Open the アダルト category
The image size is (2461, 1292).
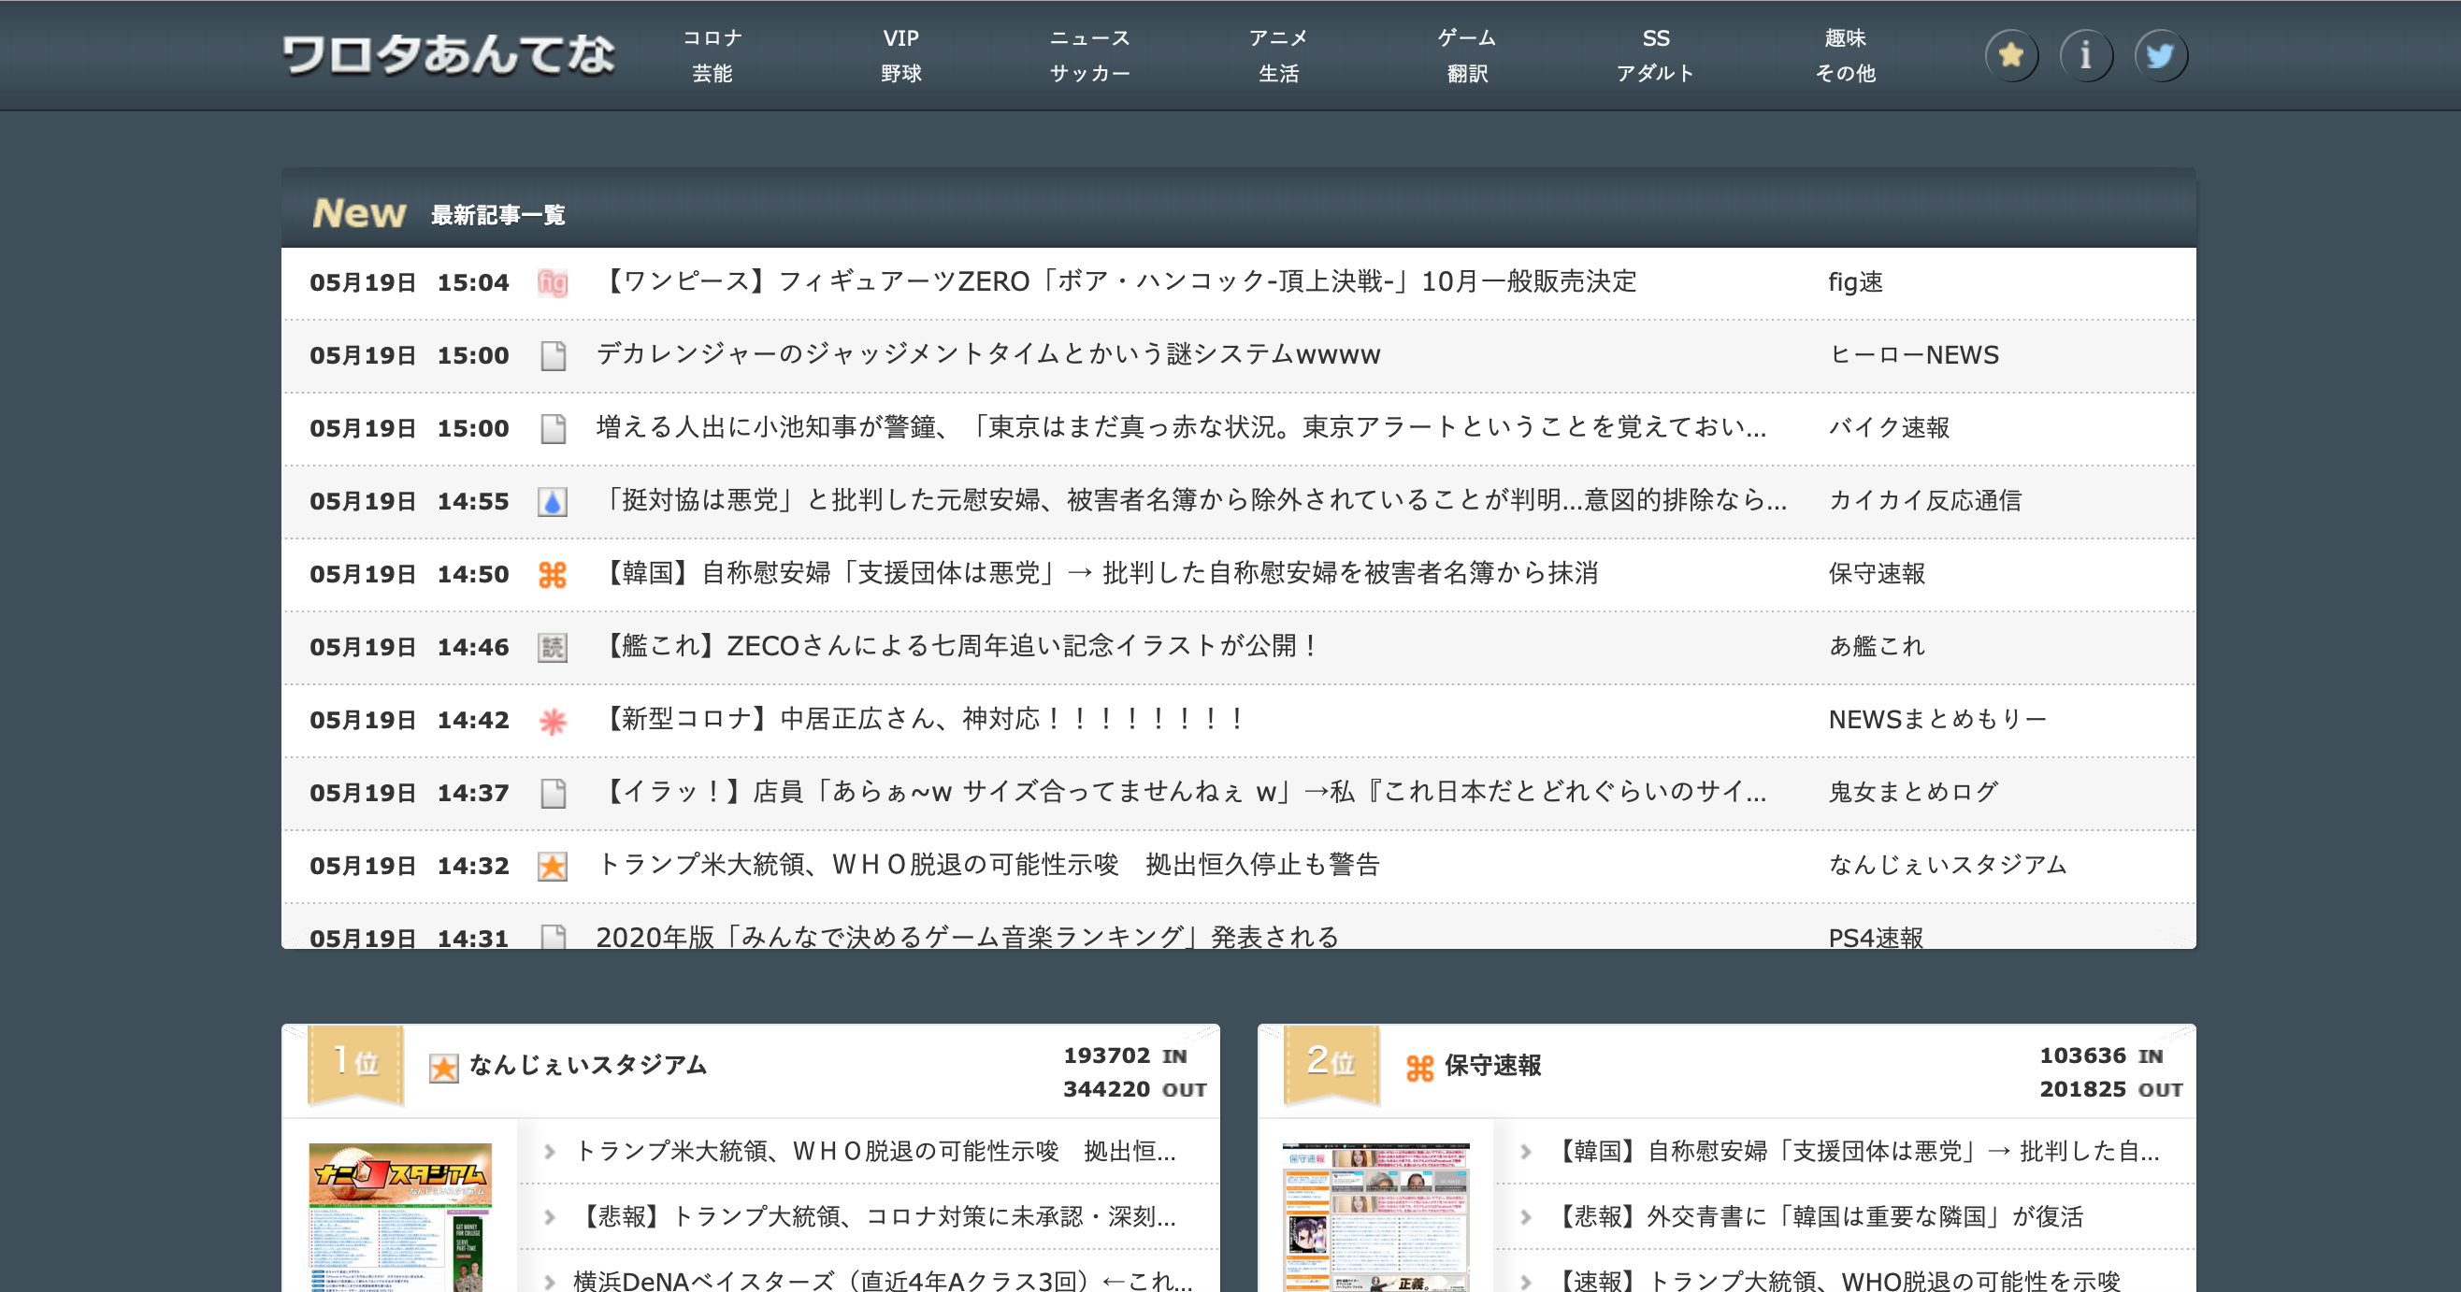(1656, 74)
